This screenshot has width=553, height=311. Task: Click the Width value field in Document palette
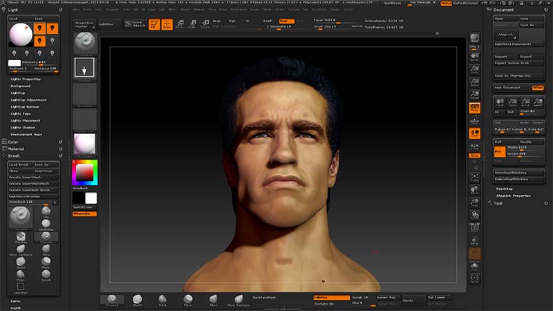coord(525,148)
